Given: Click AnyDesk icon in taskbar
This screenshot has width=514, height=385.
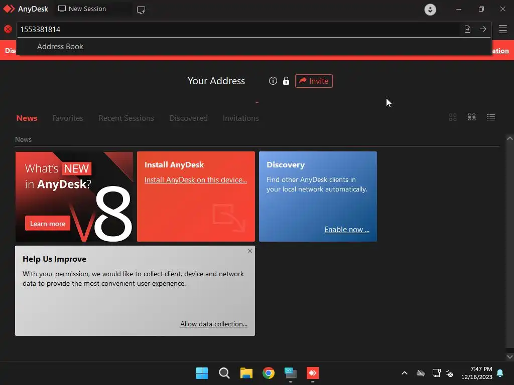Looking at the screenshot, I should pyautogui.click(x=312, y=373).
